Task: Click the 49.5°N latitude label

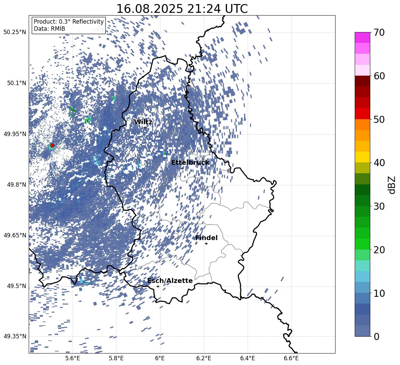Action: 17,286
